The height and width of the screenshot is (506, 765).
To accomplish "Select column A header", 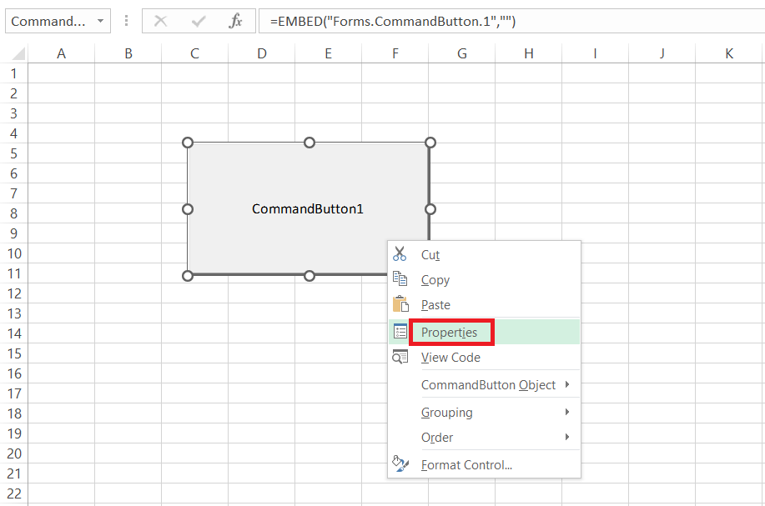I will (x=61, y=53).
